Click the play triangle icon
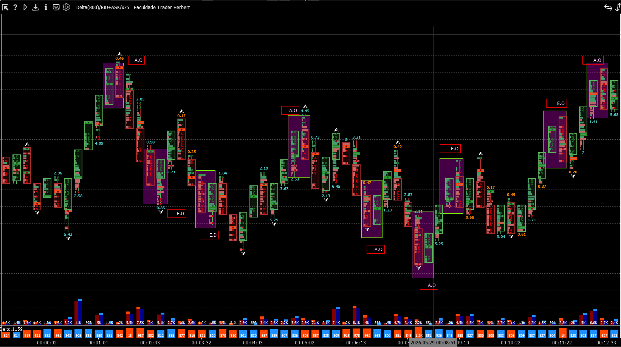Screen dimensions: 621x347 [25, 7]
